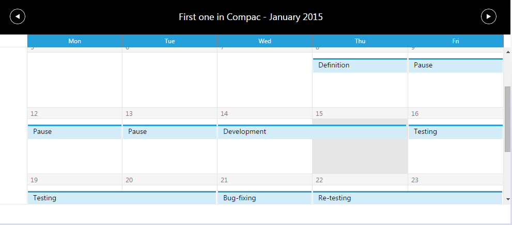Image resolution: width=512 pixels, height=225 pixels.
Task: Click the vertical scrollbar thumb
Action: click(508, 118)
